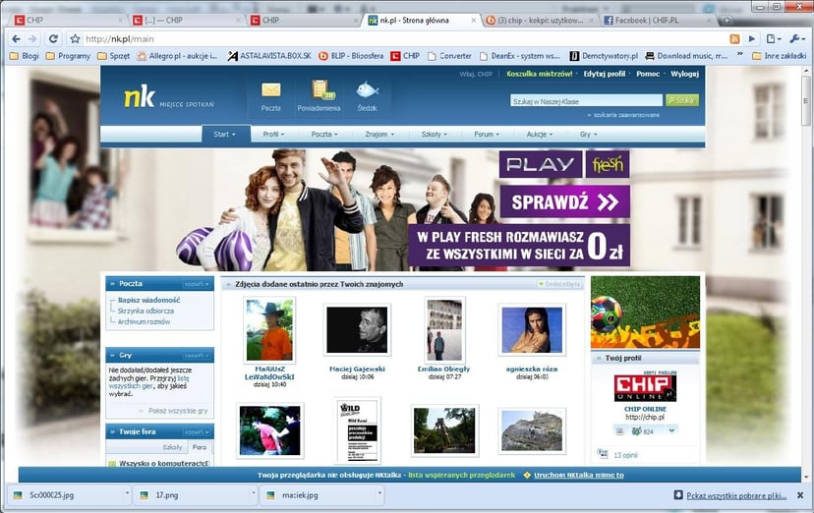Click the Napisz wiadomość link
814x513 pixels.
[x=148, y=300]
